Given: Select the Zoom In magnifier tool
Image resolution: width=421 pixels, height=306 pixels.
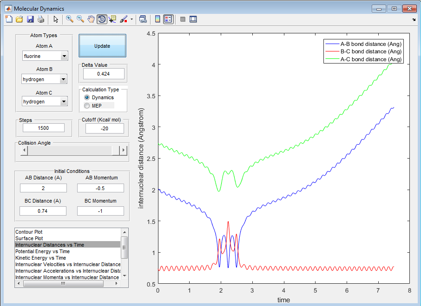Looking at the screenshot, I should tap(70, 19).
